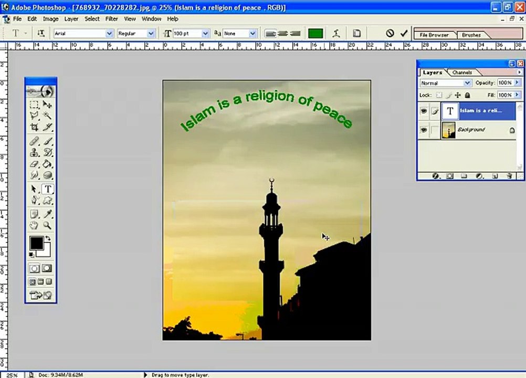This screenshot has height=378, width=526.
Task: Click Jump to ImageReady button
Action: point(40,295)
